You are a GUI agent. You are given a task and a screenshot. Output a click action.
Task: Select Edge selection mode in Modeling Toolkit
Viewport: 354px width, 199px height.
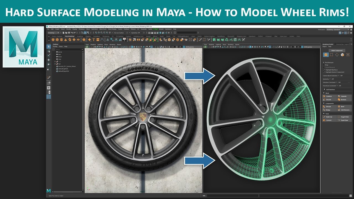coord(337,55)
